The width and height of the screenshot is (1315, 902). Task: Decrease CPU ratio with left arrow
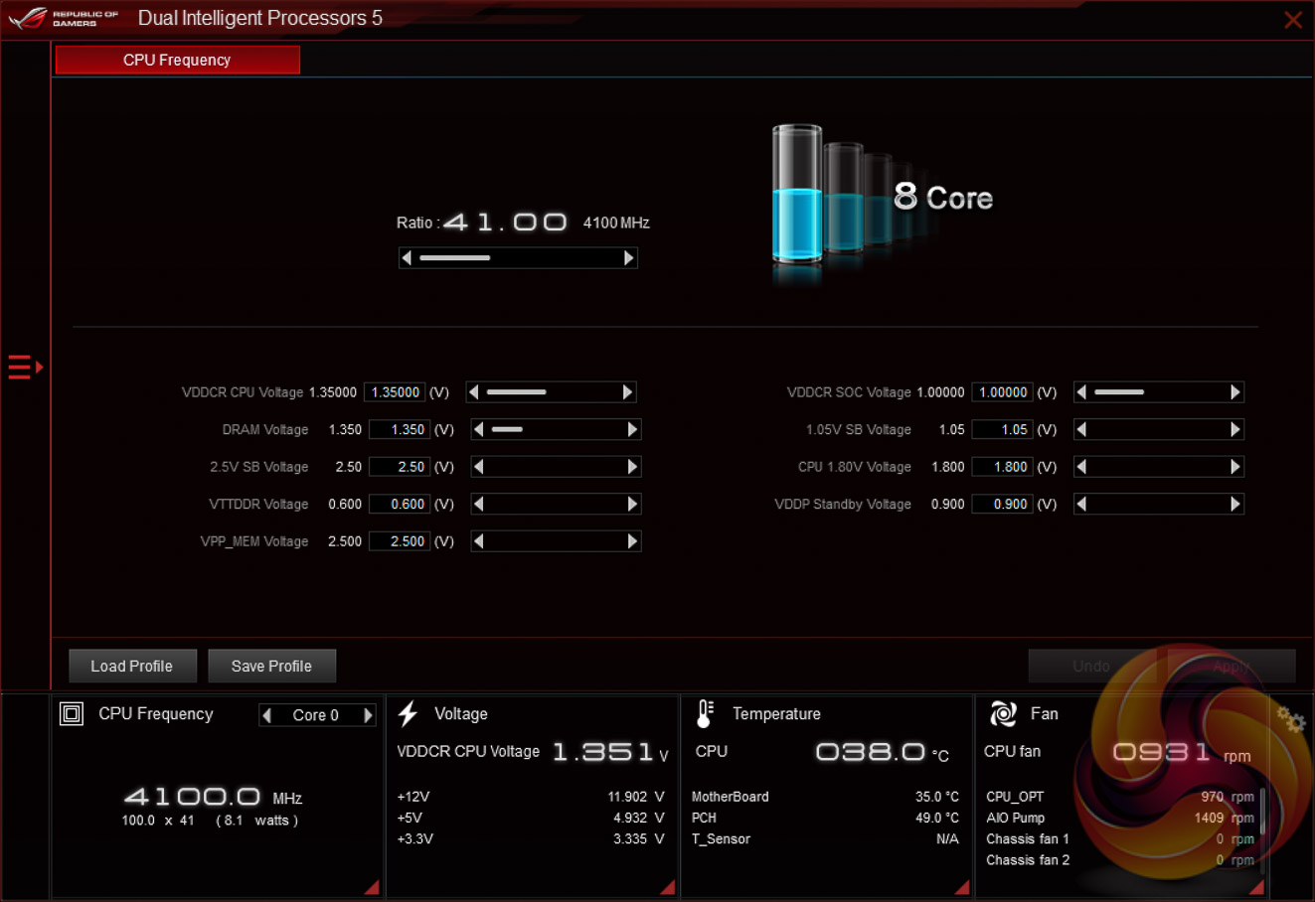[x=406, y=258]
